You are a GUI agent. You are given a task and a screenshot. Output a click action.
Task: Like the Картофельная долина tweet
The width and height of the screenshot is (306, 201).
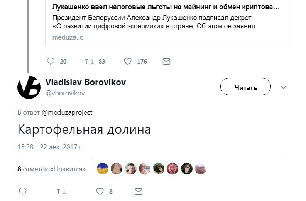coord(100,191)
